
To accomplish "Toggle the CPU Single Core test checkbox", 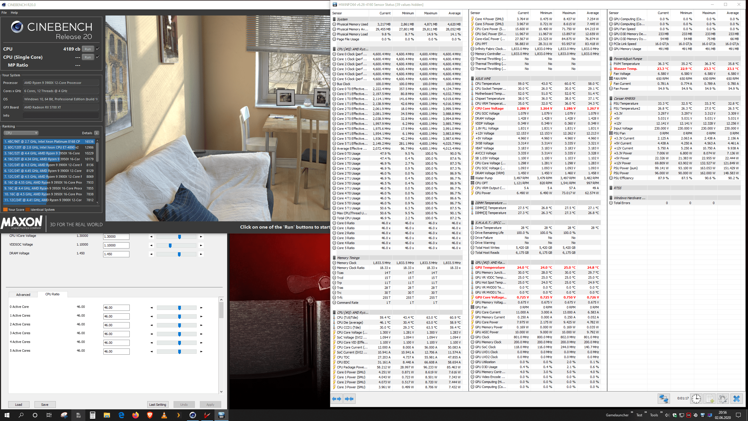I will pyautogui.click(x=98, y=57).
